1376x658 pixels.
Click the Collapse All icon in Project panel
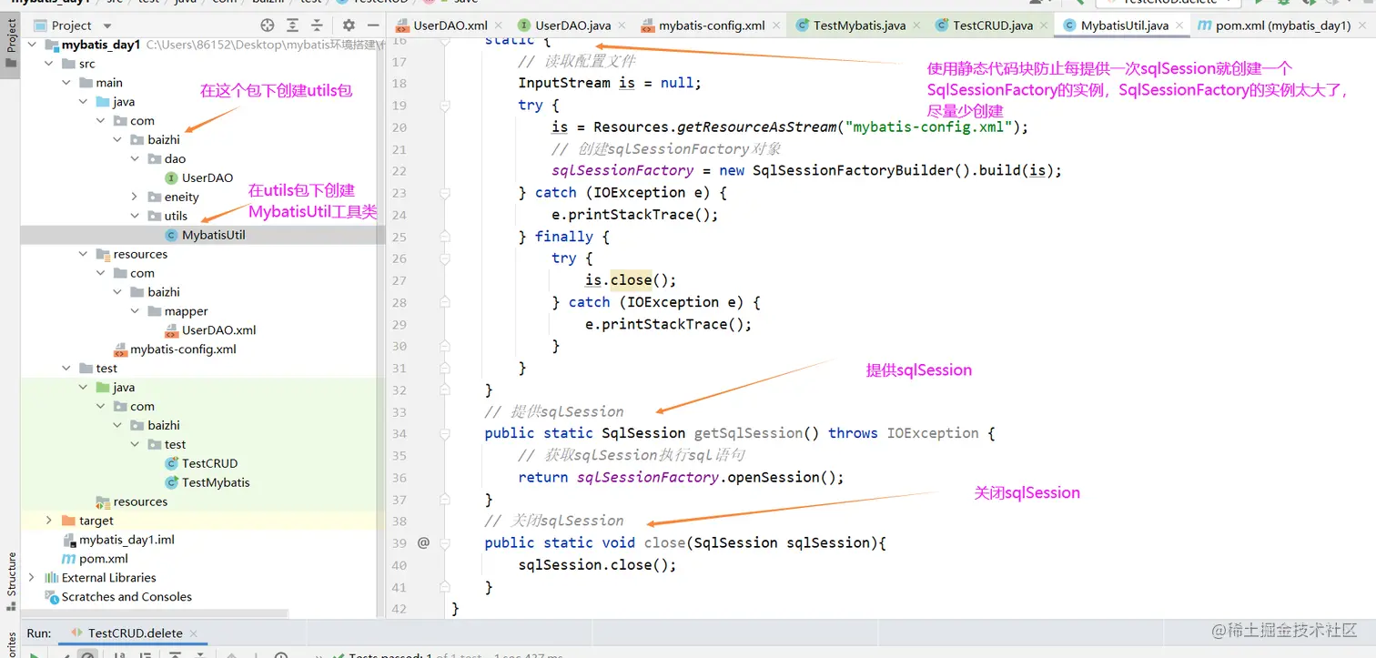(x=317, y=25)
